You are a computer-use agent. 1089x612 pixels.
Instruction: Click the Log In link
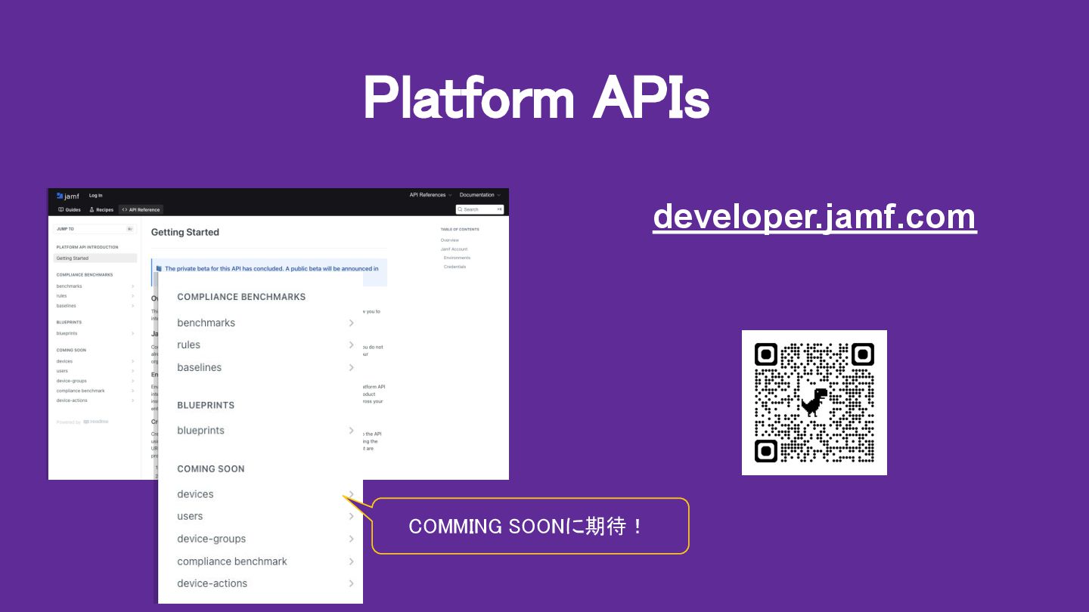click(x=96, y=196)
